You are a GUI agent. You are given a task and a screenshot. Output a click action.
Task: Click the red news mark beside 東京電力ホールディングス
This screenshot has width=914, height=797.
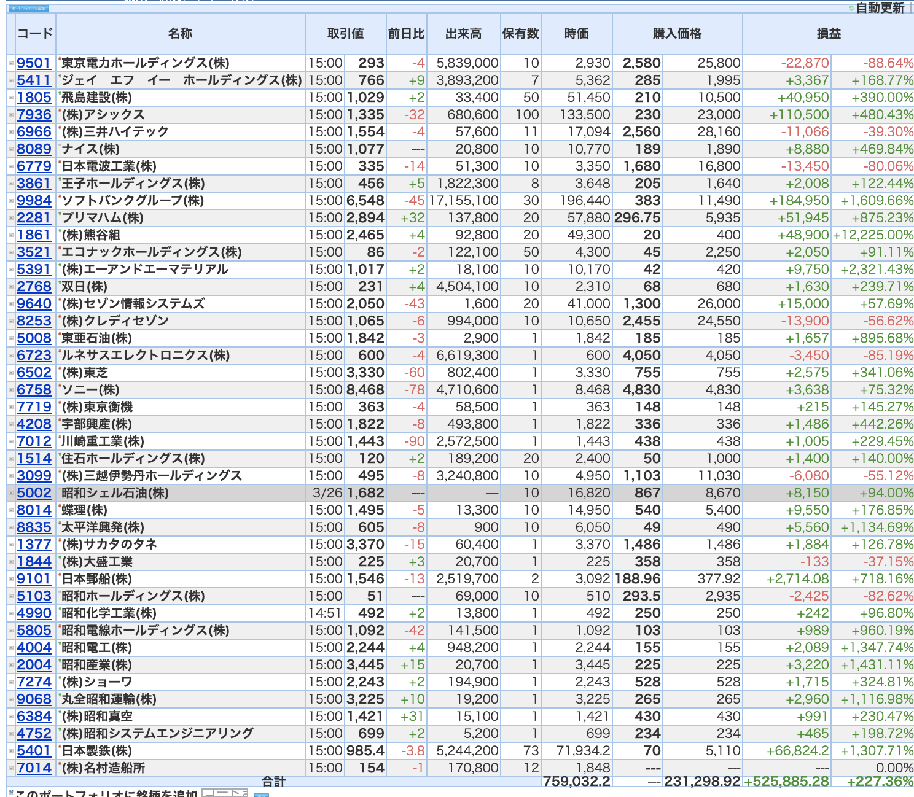[x=60, y=59]
